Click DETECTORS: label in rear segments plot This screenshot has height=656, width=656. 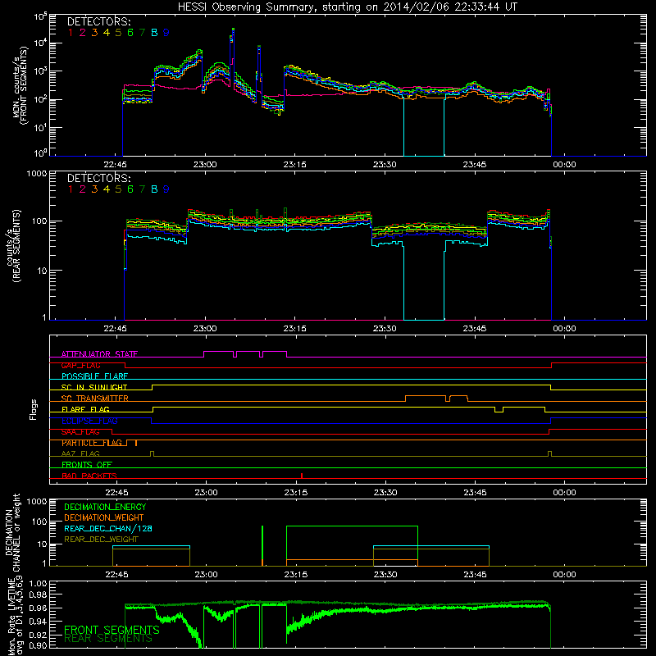99,178
